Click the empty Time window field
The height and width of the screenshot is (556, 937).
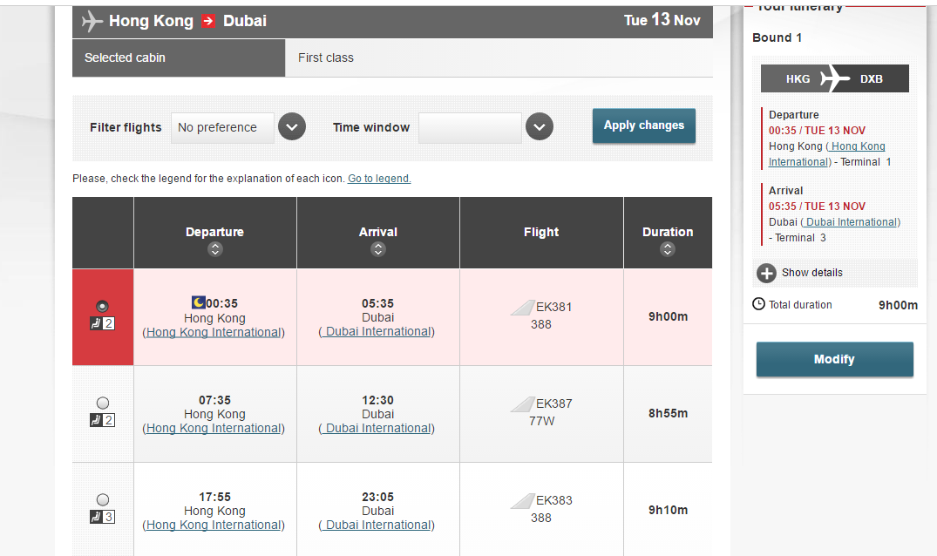[x=470, y=128]
